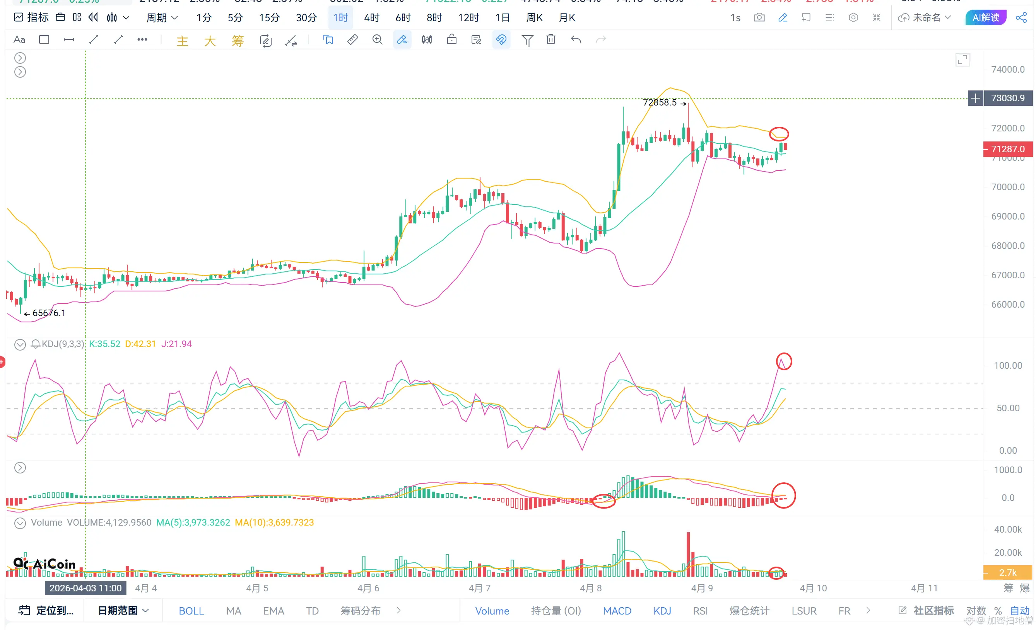
Task: Click the undo arrow icon
Action: 576,39
